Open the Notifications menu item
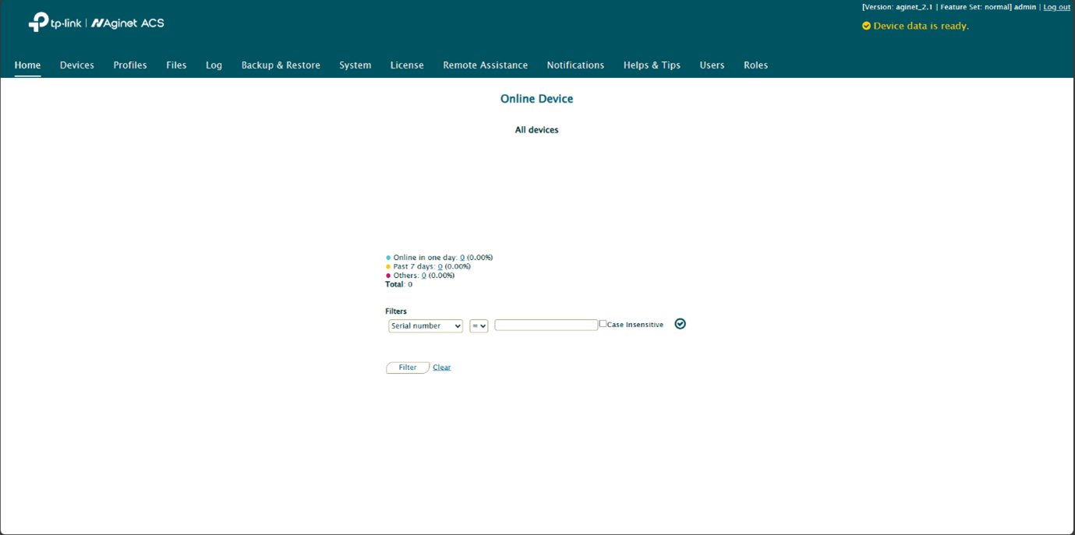This screenshot has height=535, width=1075. pyautogui.click(x=575, y=65)
